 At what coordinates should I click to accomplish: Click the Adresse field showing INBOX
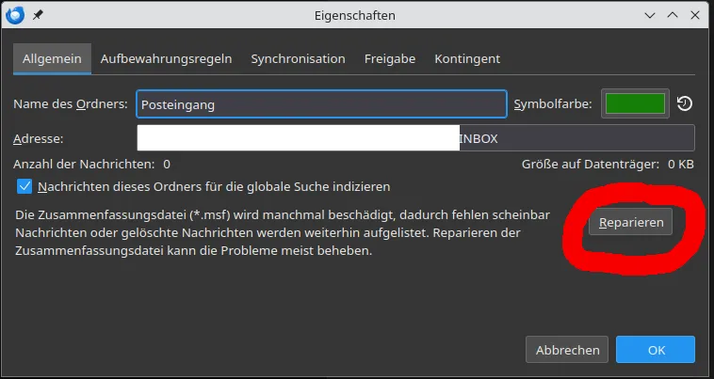click(x=415, y=138)
